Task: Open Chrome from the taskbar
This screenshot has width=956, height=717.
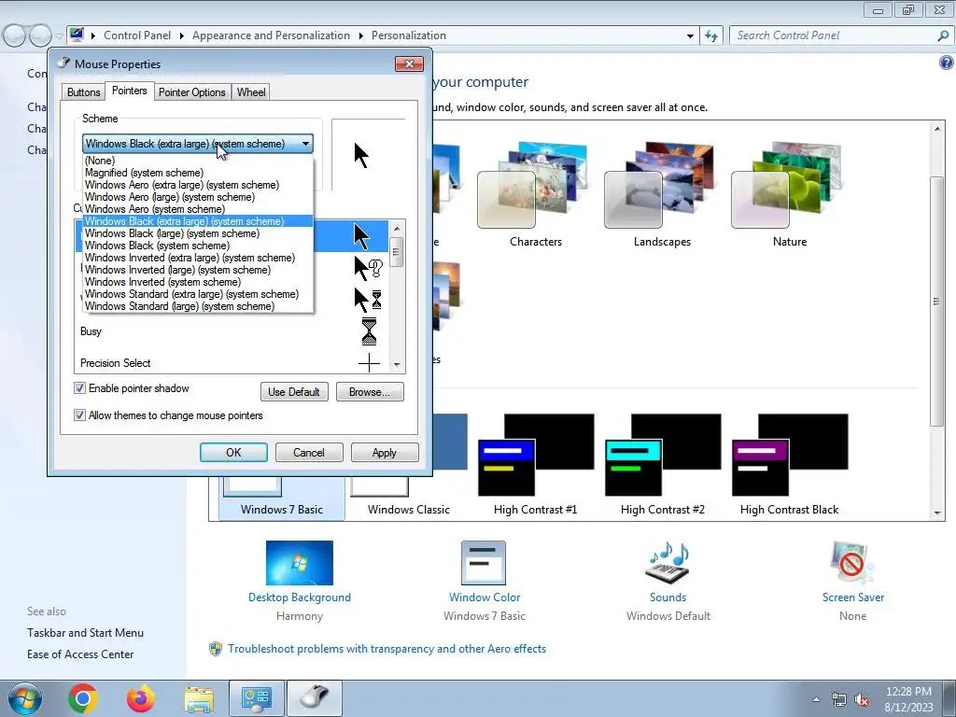Action: pyautogui.click(x=83, y=698)
